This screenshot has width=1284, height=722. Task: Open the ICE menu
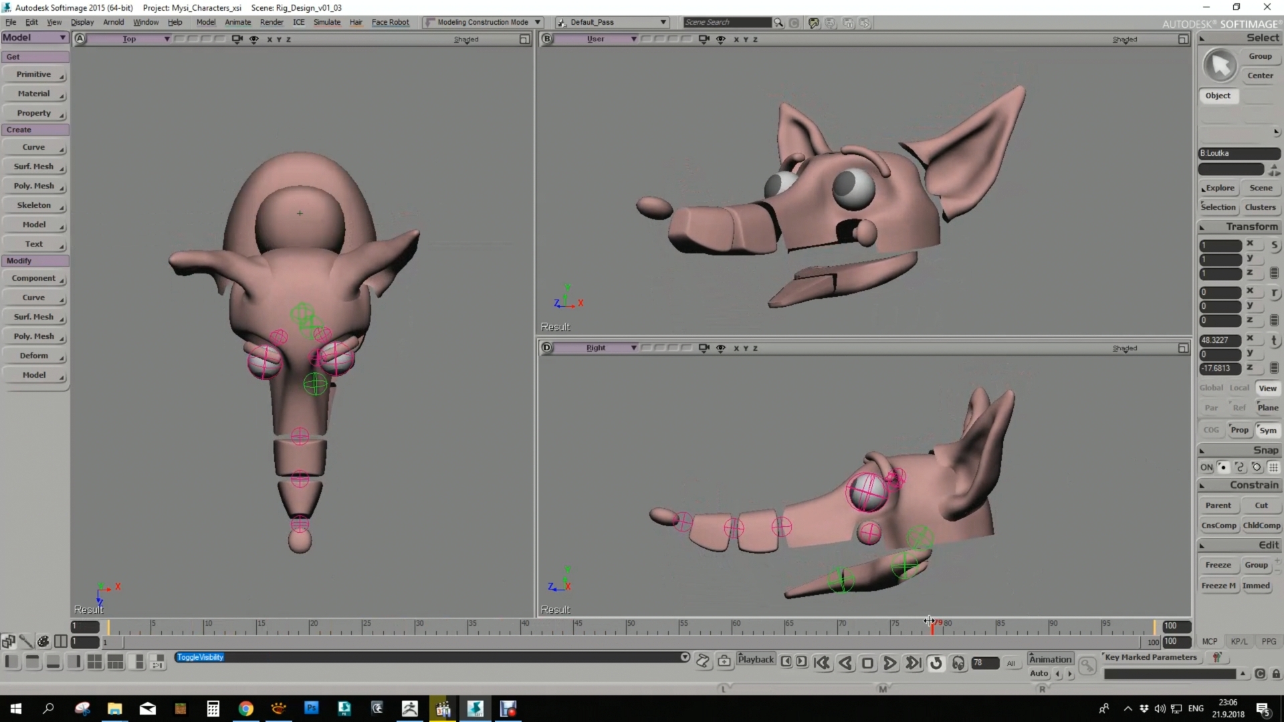pyautogui.click(x=298, y=22)
